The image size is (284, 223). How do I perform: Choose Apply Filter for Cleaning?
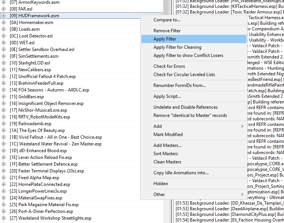tap(194, 47)
